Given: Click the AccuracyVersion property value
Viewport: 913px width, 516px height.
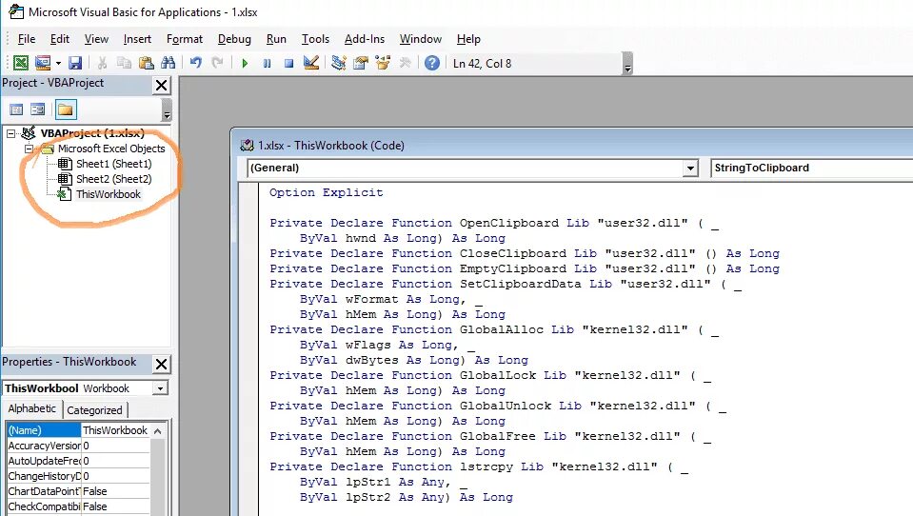Looking at the screenshot, I should (115, 446).
